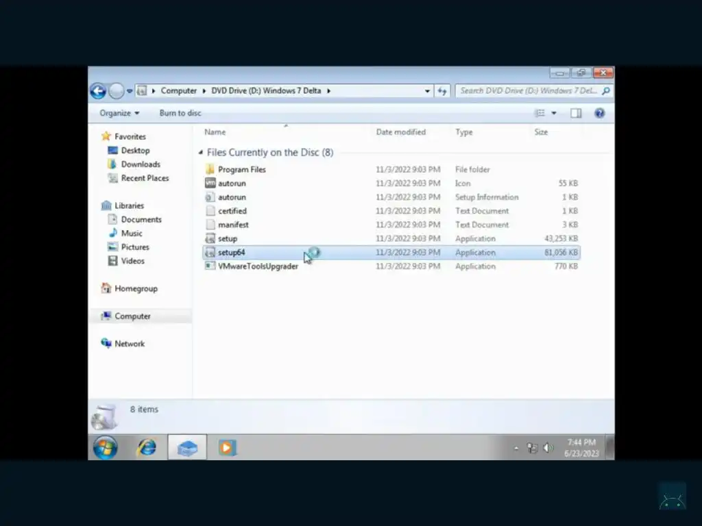Screen dimensions: 702x526
Task: Sort by the Type column header
Action: 464,132
